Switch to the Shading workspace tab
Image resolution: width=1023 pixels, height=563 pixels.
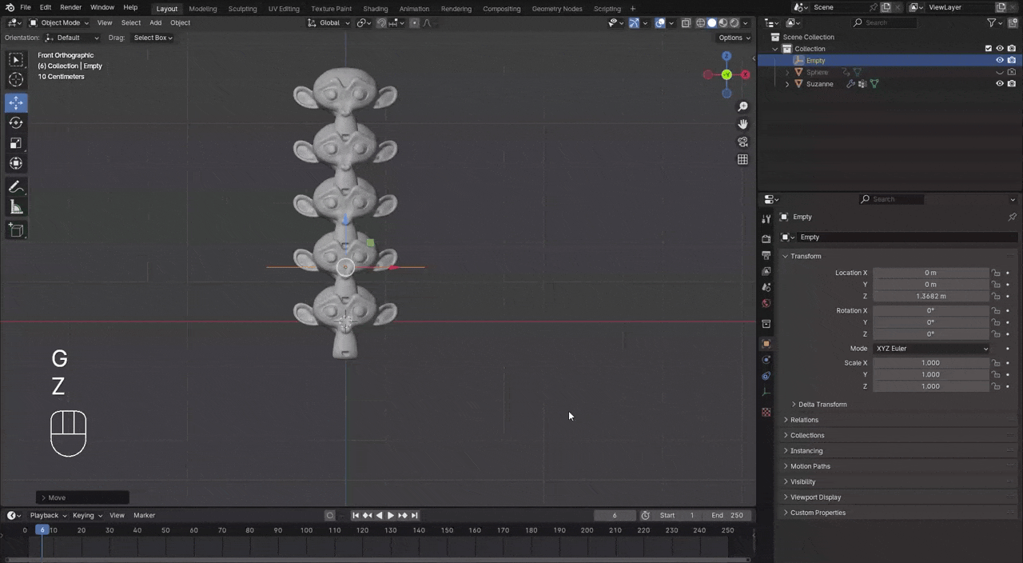tap(375, 9)
